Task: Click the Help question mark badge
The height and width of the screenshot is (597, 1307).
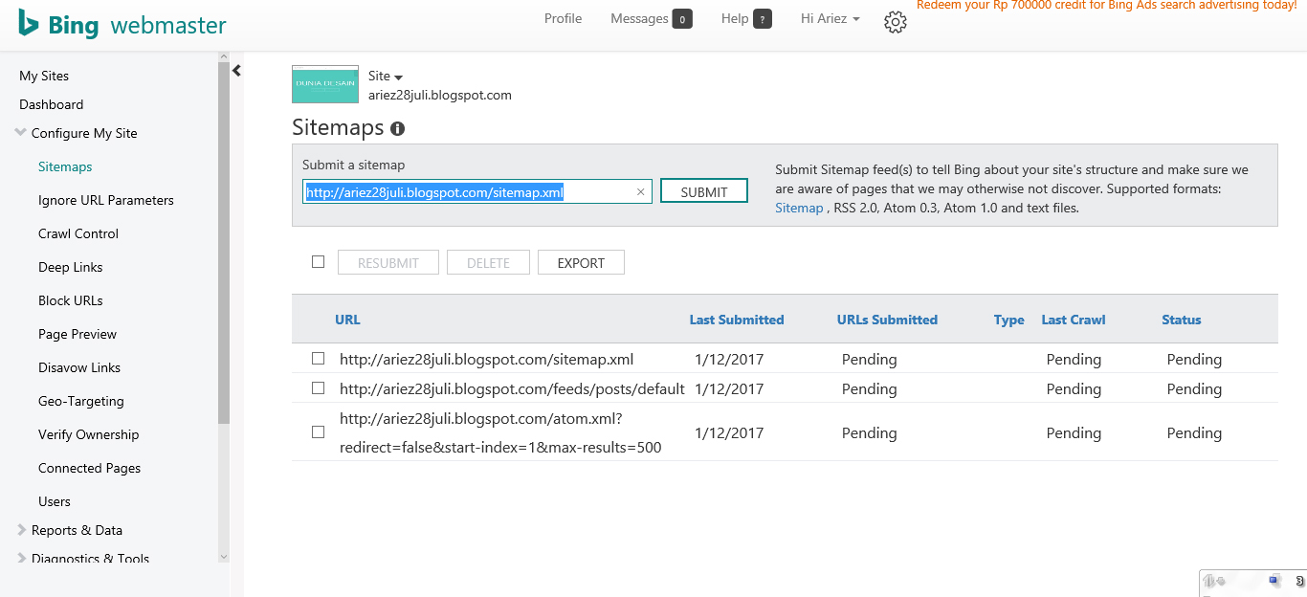Action: (x=763, y=19)
